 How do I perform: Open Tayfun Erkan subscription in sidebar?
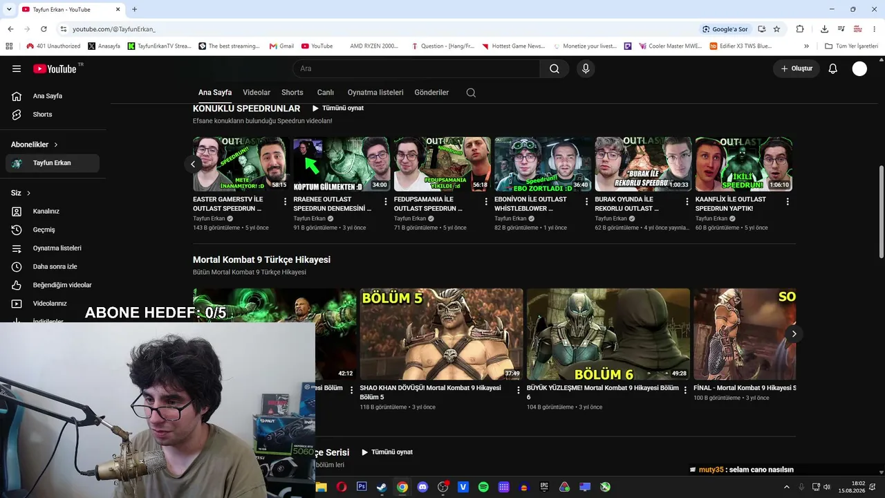tap(53, 163)
